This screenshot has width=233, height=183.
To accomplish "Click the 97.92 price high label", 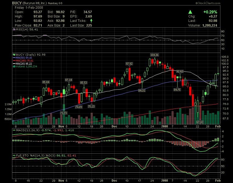I will (129, 64).
